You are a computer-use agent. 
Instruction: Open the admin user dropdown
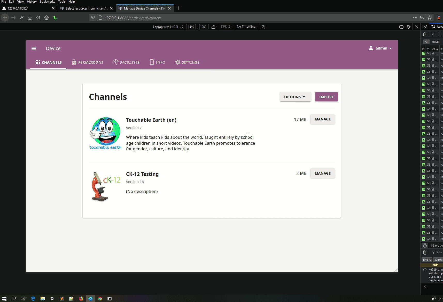(380, 48)
